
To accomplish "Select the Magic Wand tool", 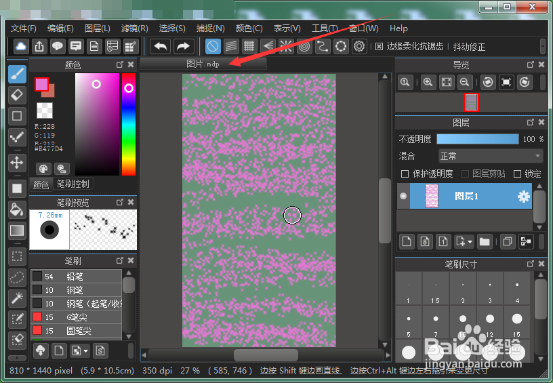I will 17,298.
